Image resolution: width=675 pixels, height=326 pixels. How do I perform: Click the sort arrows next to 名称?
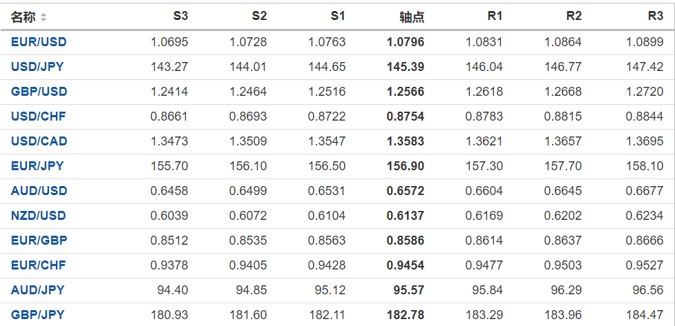tap(44, 17)
